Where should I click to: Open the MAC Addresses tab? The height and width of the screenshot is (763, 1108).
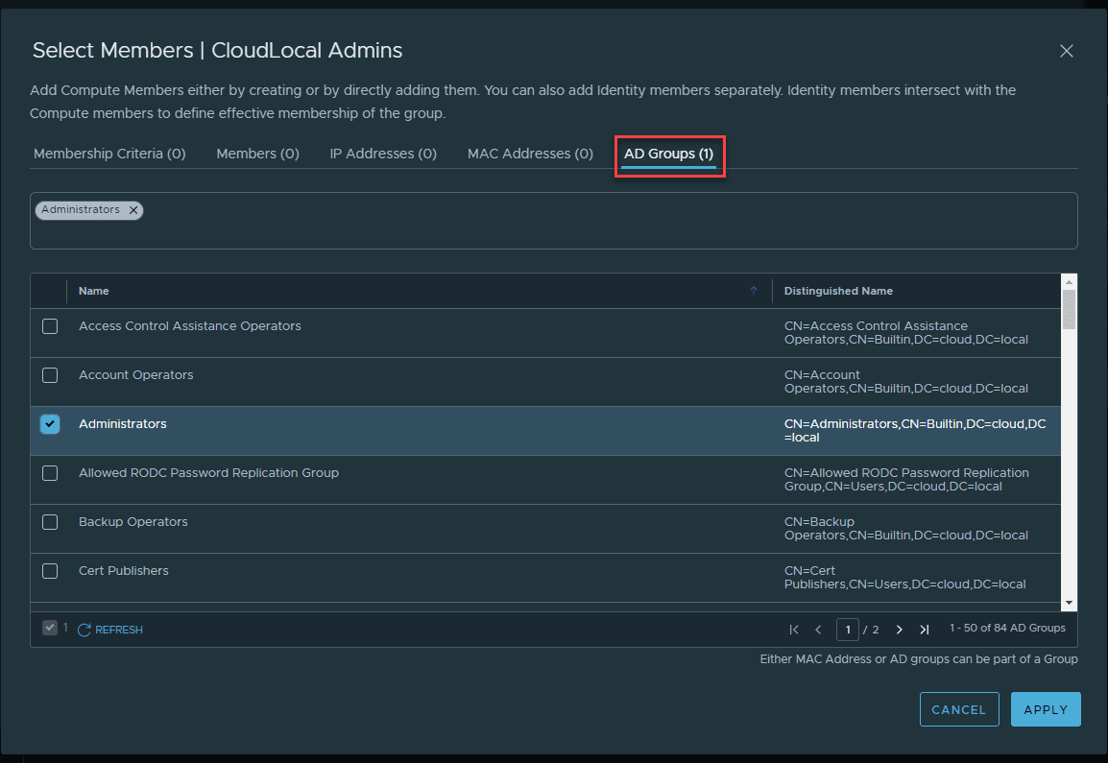530,154
